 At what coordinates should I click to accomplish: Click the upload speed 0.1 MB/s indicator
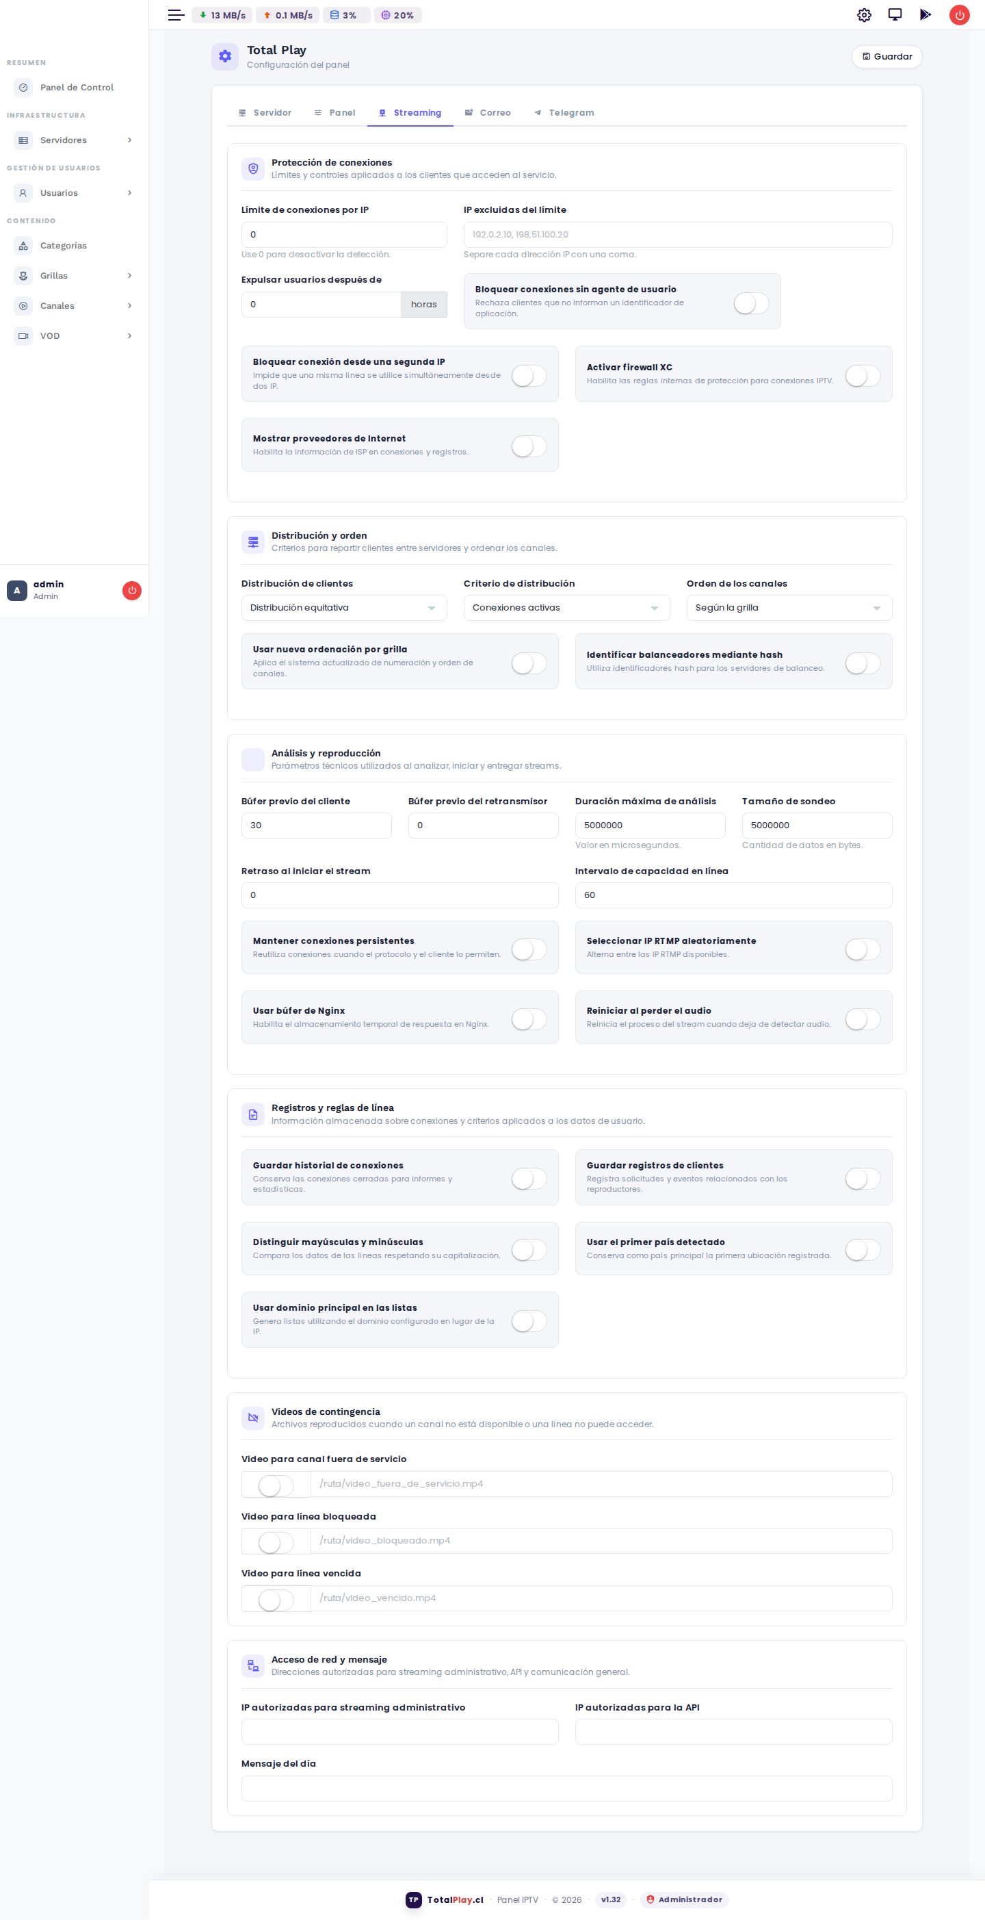point(287,15)
